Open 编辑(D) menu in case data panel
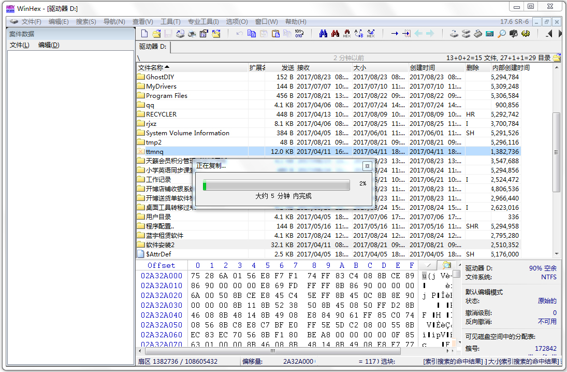Viewport: 567px width, 372px height. (x=49, y=45)
